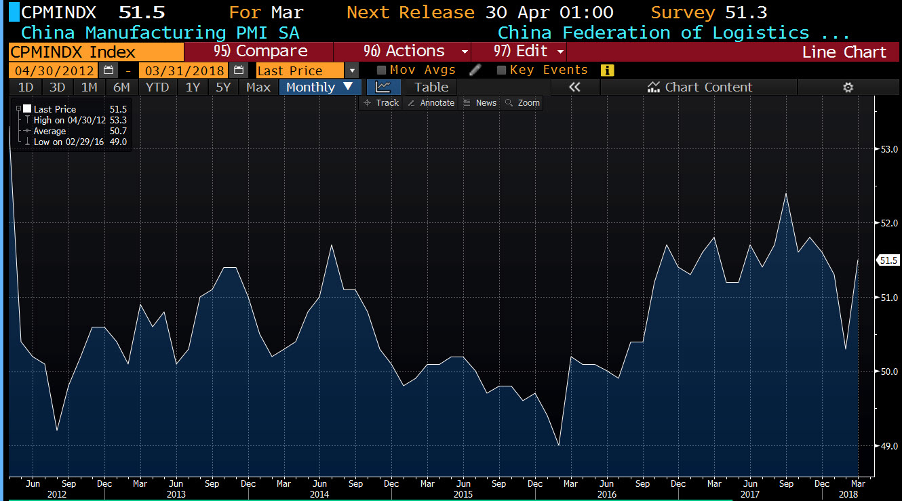Screen dimensions: 902x501
Task: Expand the 97) Edit dropdown menu
Action: [x=561, y=52]
